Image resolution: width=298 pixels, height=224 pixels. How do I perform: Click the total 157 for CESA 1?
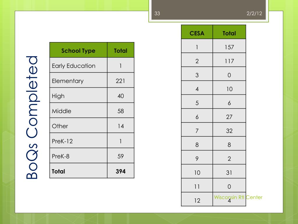(x=229, y=47)
